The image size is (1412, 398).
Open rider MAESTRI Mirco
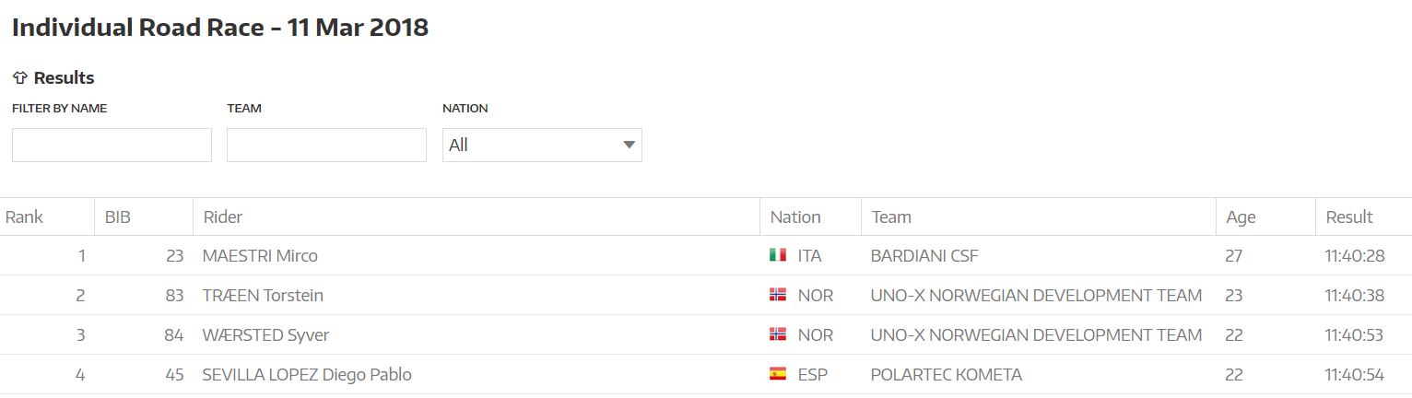click(x=260, y=256)
